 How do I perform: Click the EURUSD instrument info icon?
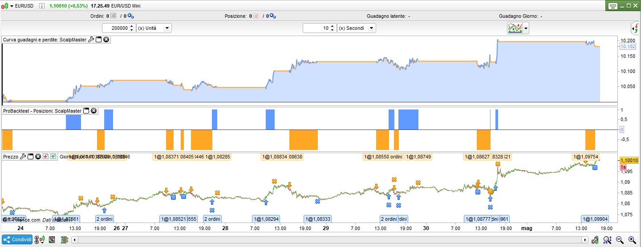(x=42, y=6)
